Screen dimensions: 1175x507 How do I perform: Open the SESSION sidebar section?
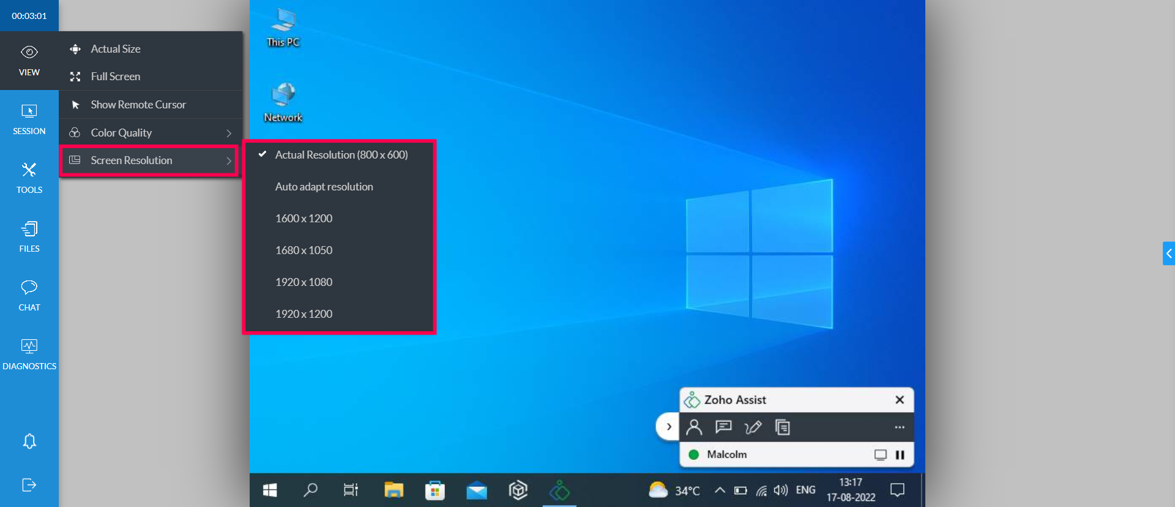coord(29,119)
